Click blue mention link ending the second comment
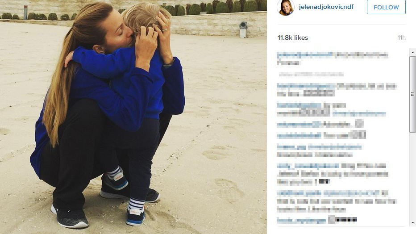Screen dimensions: 416x234 (x=359, y=113)
